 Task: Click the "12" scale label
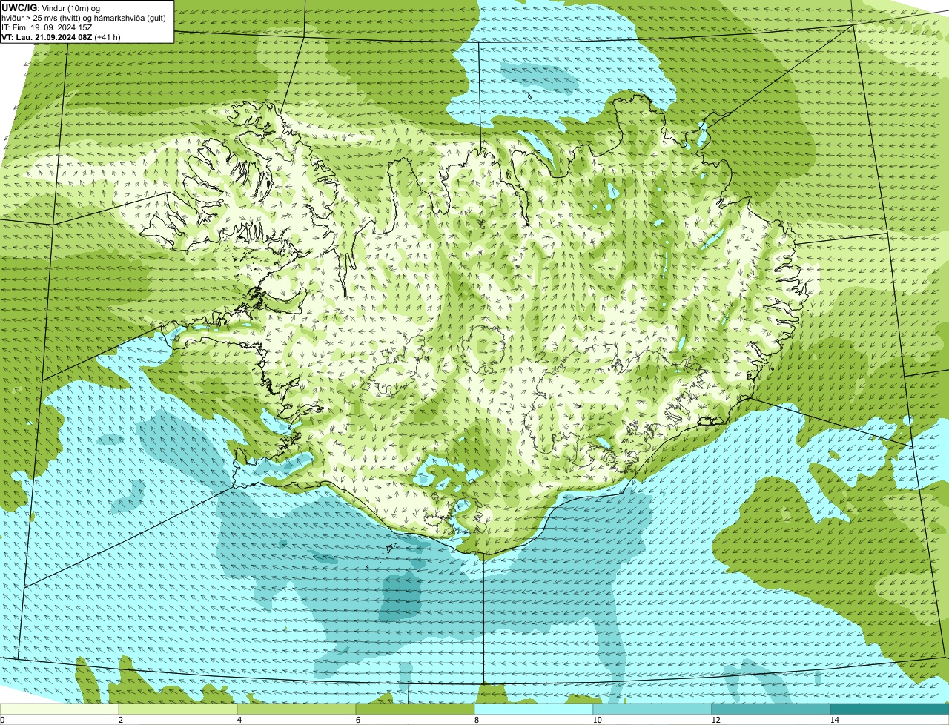[x=715, y=720]
